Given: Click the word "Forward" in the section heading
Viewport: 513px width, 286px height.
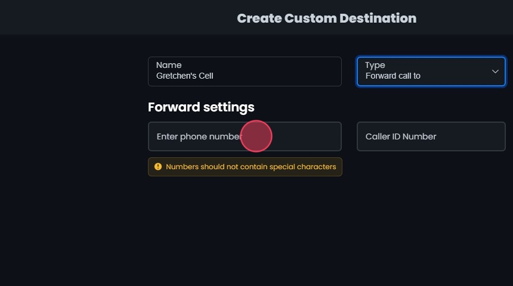Looking at the screenshot, I should click(x=174, y=107).
